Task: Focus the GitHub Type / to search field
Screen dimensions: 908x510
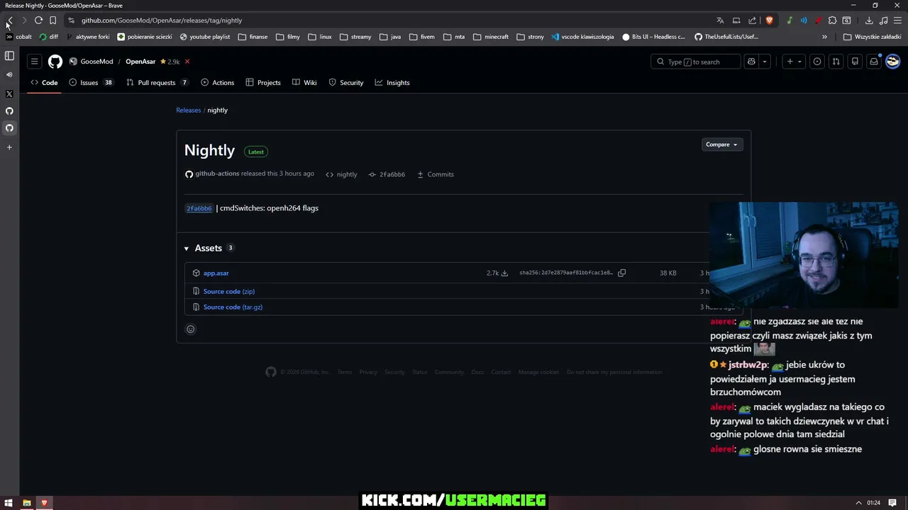Action: [694, 62]
